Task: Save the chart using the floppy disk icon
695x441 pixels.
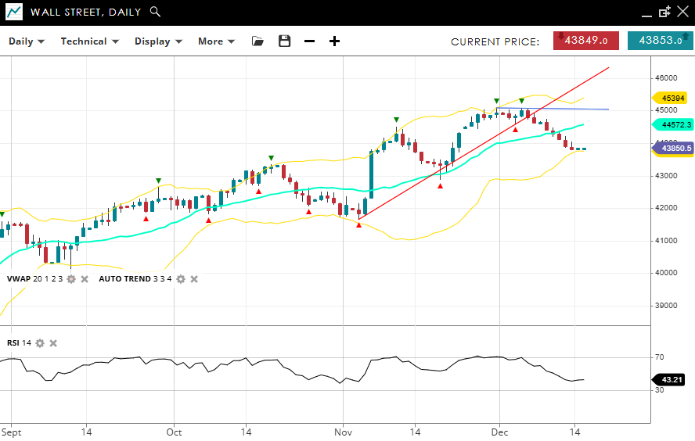Action: (x=284, y=41)
